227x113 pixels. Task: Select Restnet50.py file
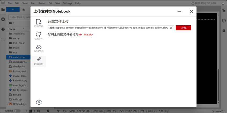[18, 81]
